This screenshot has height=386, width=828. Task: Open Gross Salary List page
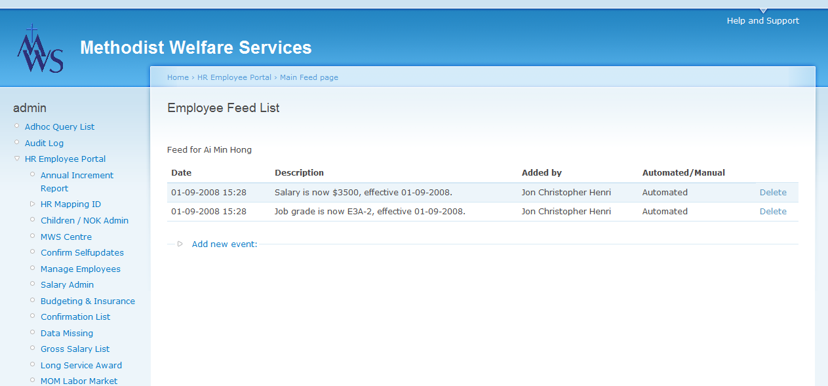(75, 349)
